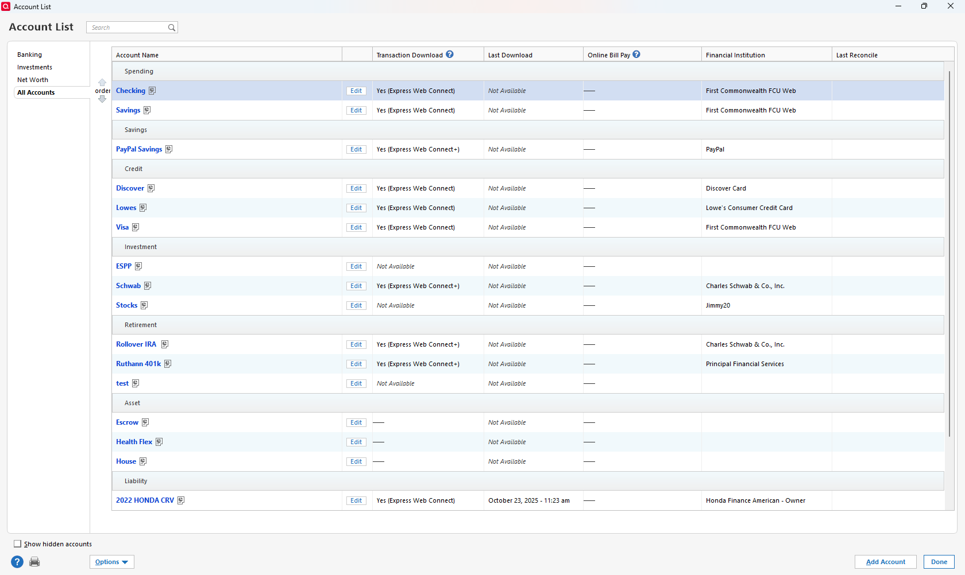The image size is (965, 575).
Task: Click the Transaction Download help icon
Action: tap(450, 55)
